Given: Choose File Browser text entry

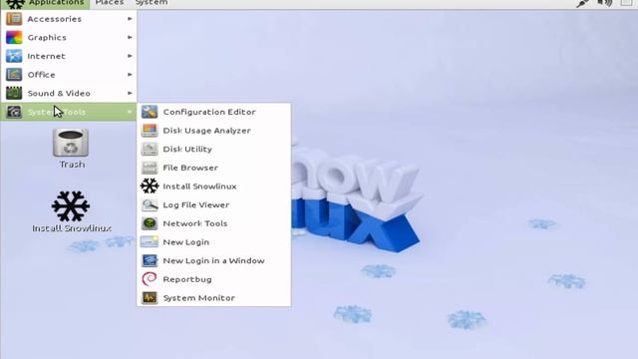Looking at the screenshot, I should click(x=190, y=168).
